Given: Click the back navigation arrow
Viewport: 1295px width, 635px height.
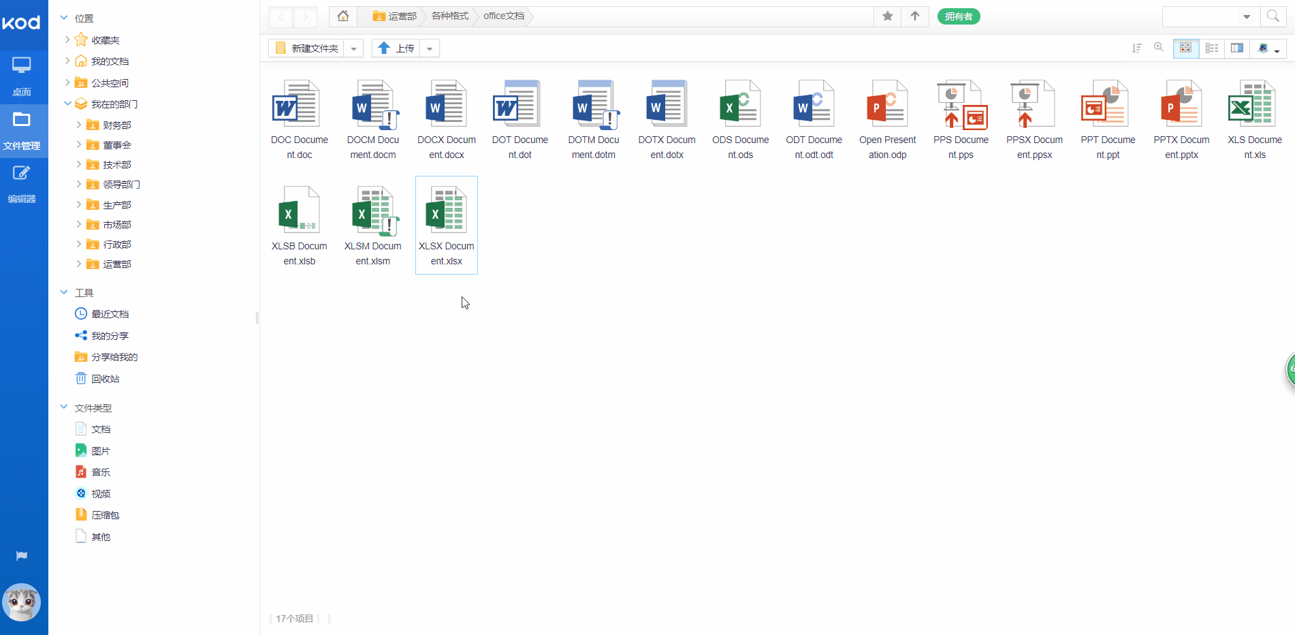Looking at the screenshot, I should pyautogui.click(x=281, y=16).
